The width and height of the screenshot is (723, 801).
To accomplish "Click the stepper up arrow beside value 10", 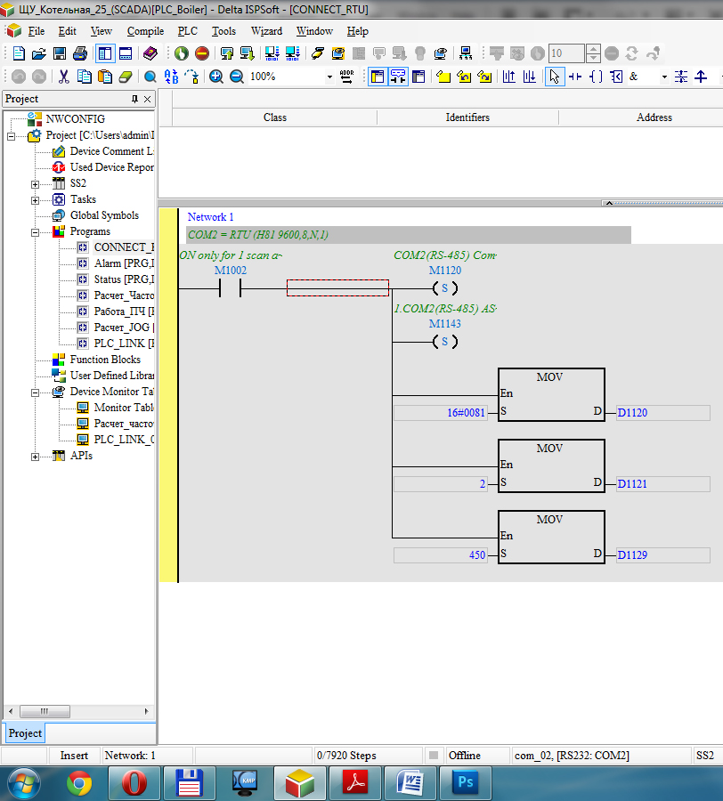I will click(x=593, y=49).
